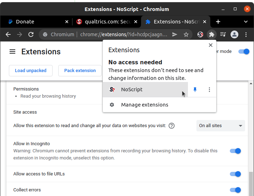
Task: Click the browser back arrow
Action: click(x=8, y=34)
